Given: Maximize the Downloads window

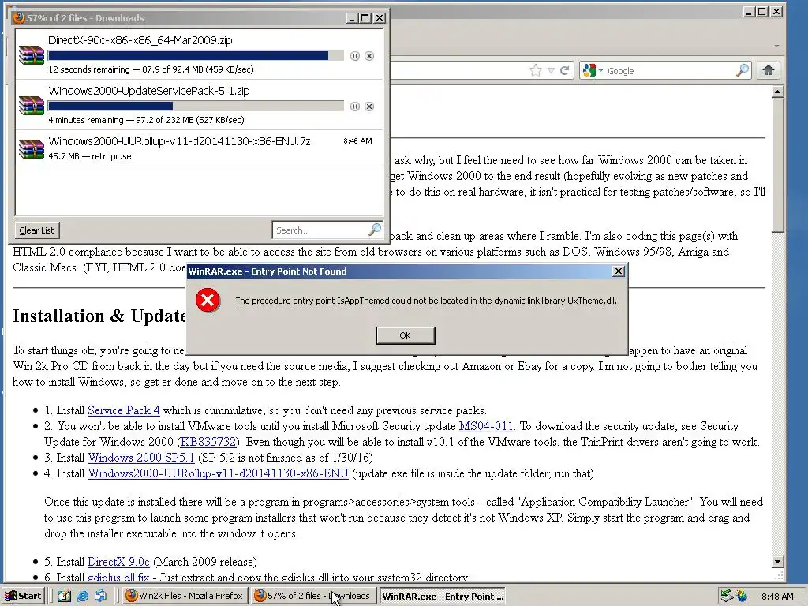Looking at the screenshot, I should [365, 18].
